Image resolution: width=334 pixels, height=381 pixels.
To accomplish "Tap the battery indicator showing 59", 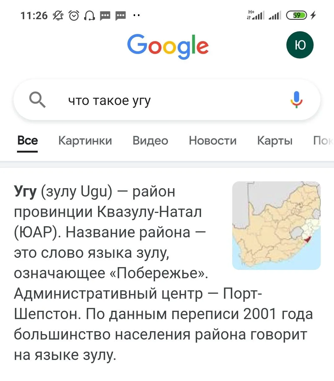I will point(297,15).
